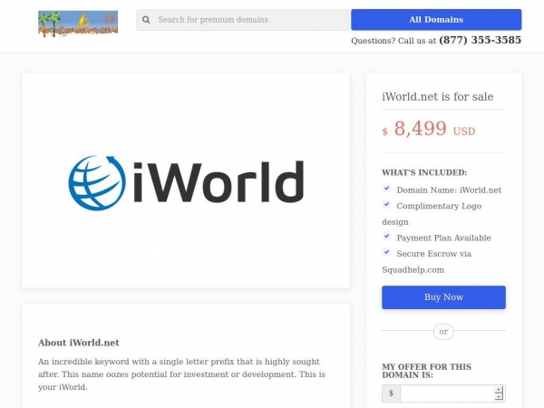544x408 pixels.
Task: Click checkmark beside Domain Name: iWorld.net
Action: click(x=387, y=189)
